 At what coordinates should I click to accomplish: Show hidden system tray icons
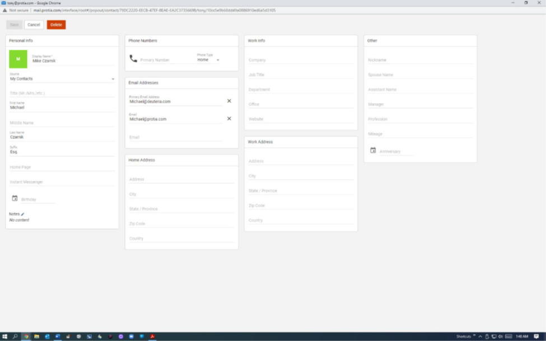coord(480,337)
